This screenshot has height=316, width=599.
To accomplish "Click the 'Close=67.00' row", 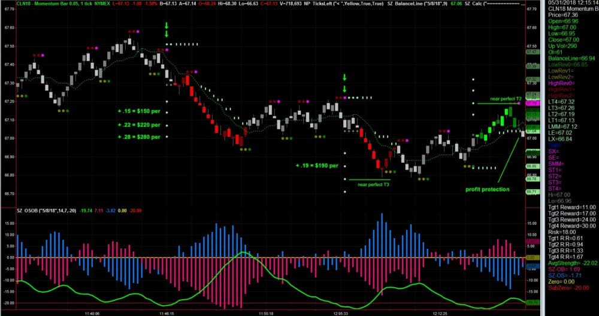I will tap(564, 39).
